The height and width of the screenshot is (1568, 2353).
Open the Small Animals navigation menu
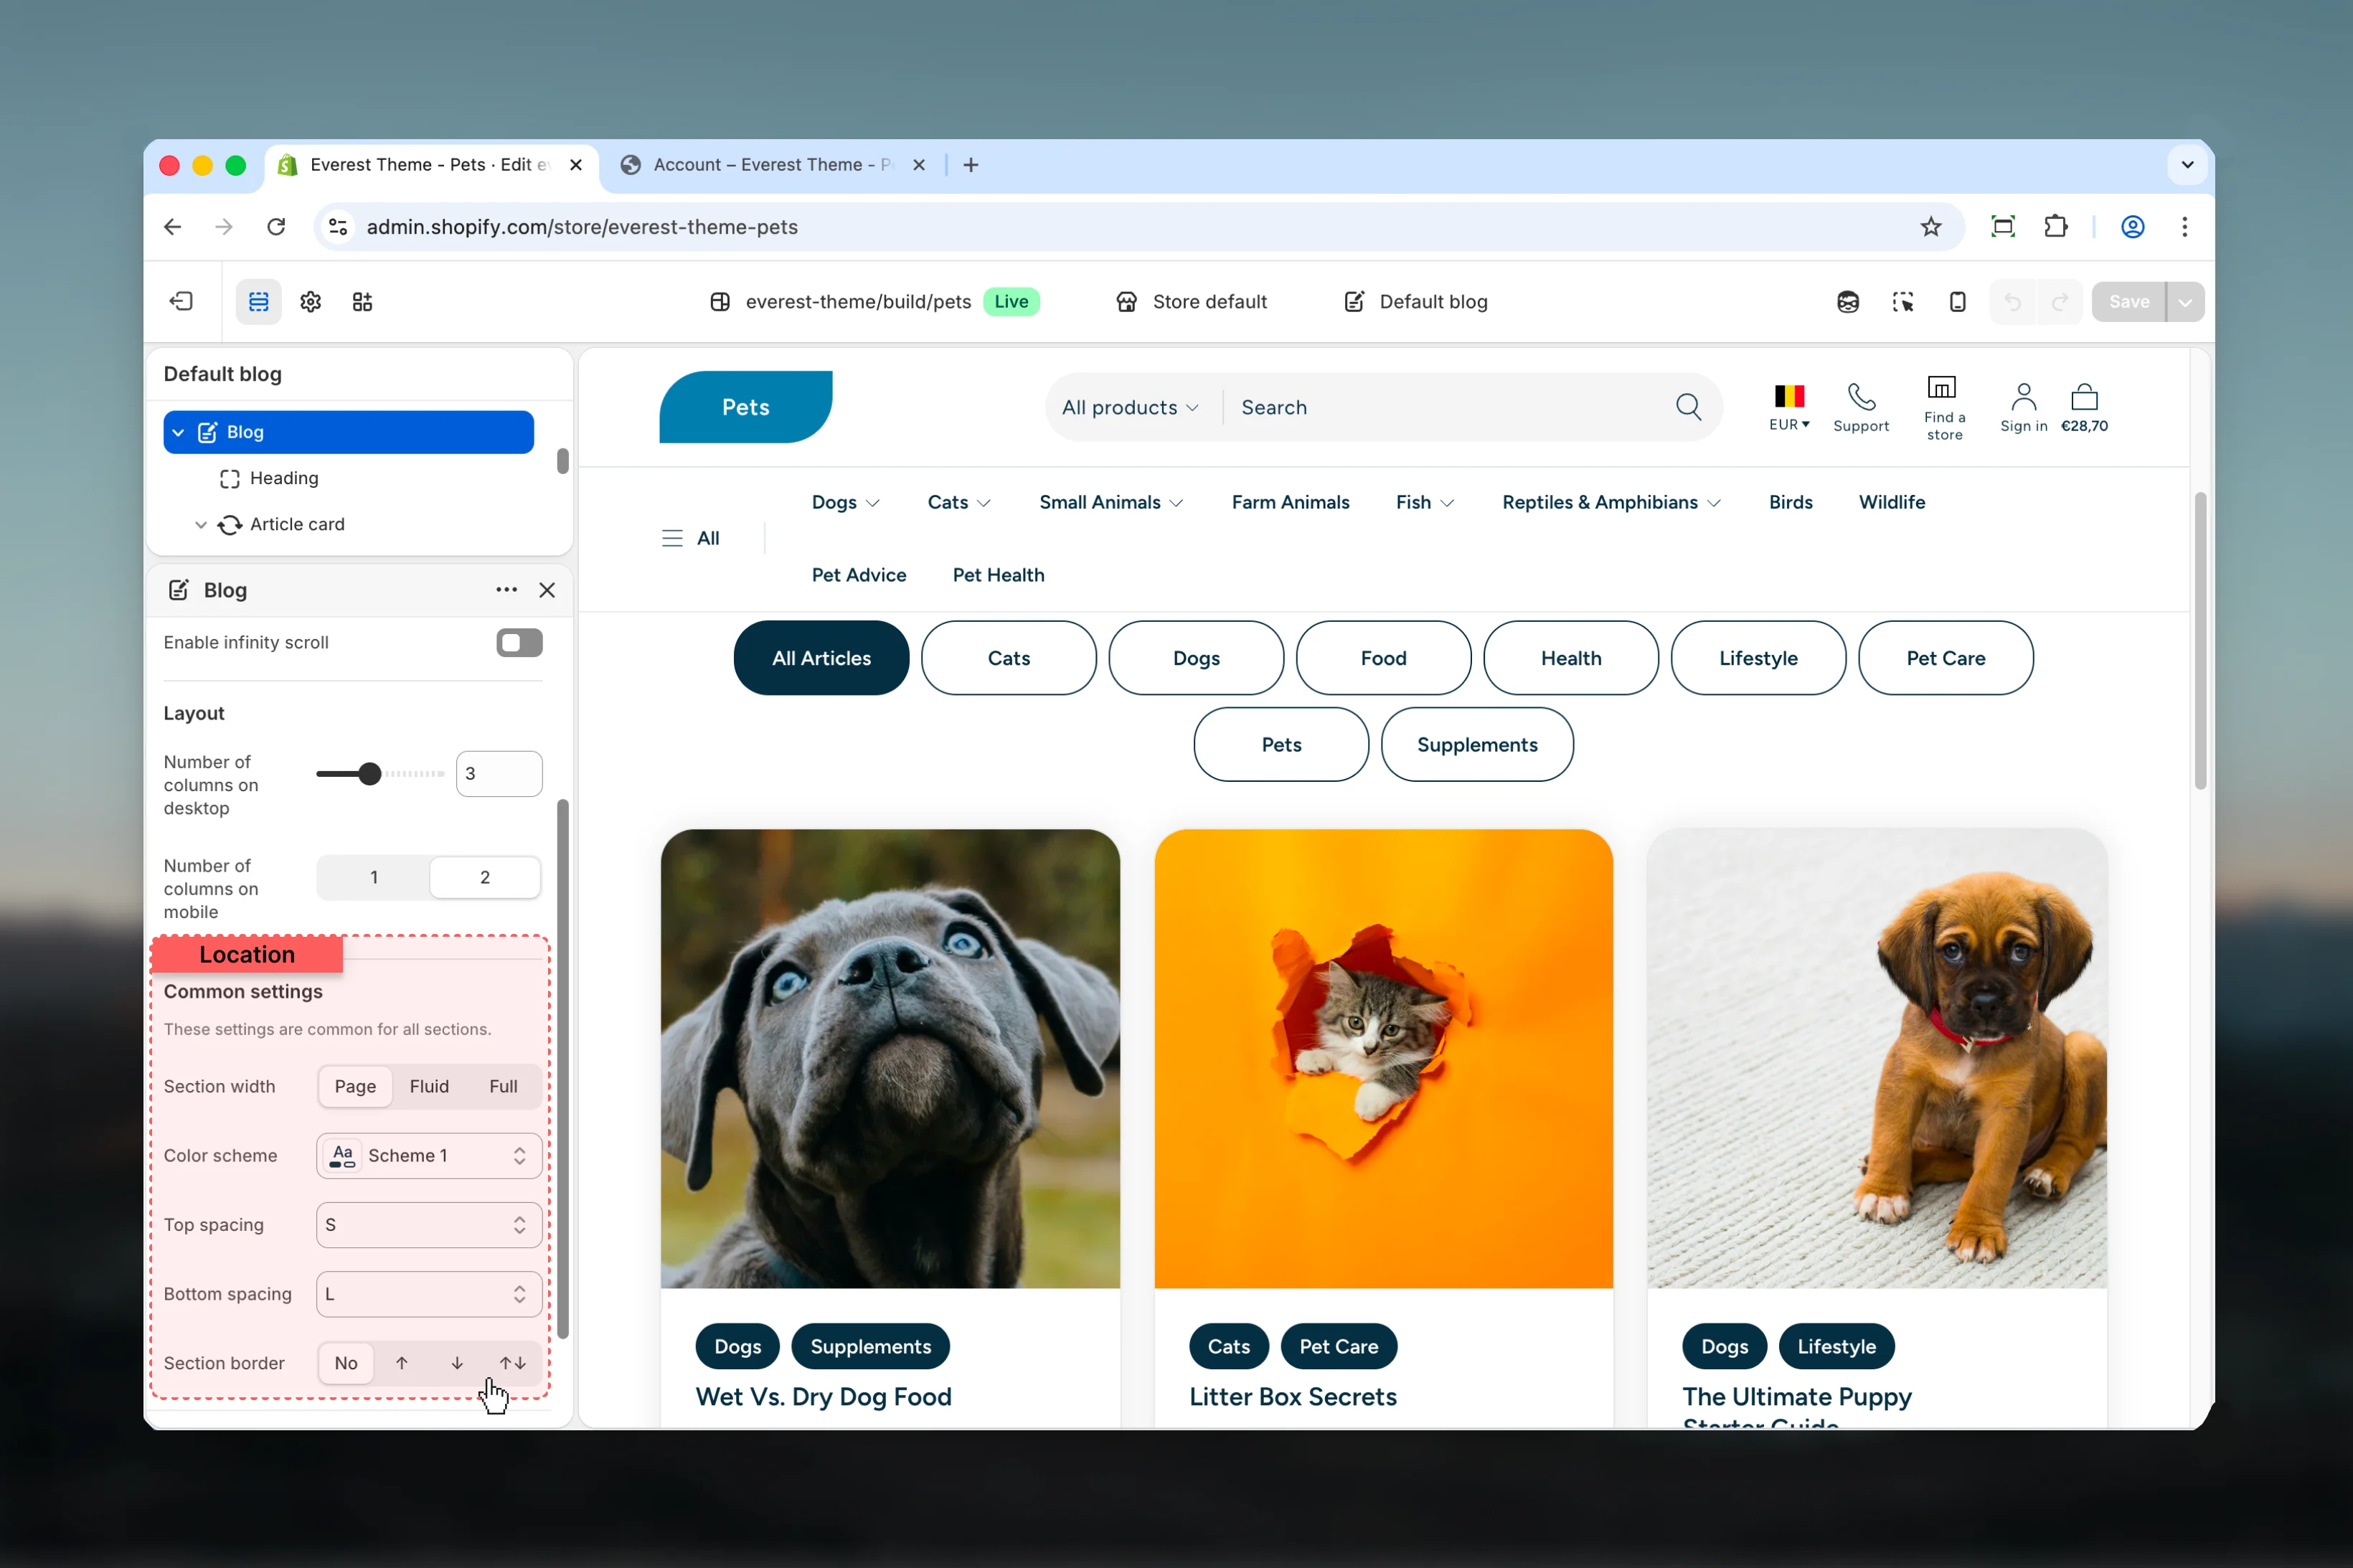point(1111,503)
